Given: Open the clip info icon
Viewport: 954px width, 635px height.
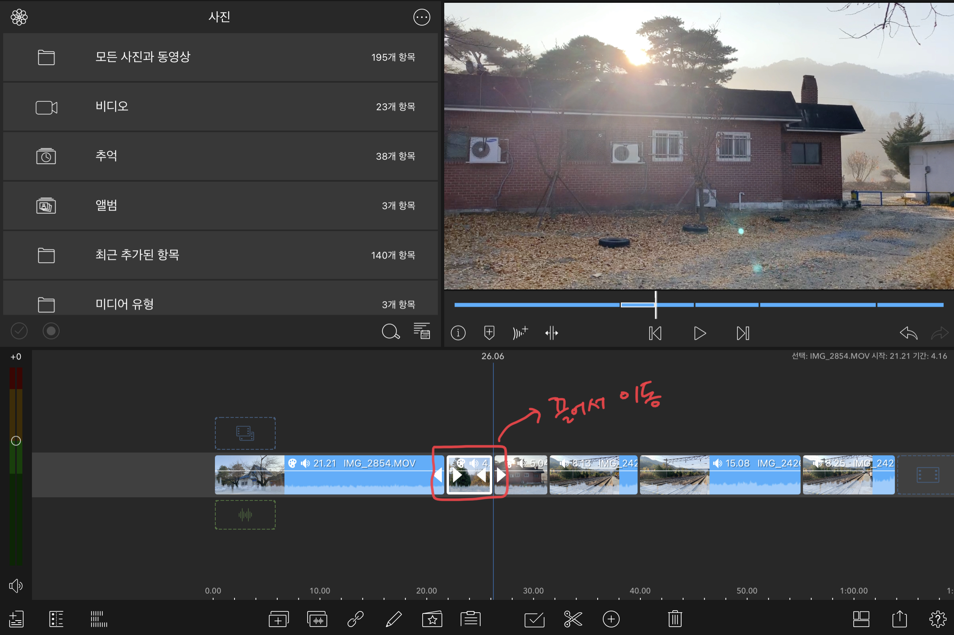Looking at the screenshot, I should (x=458, y=333).
